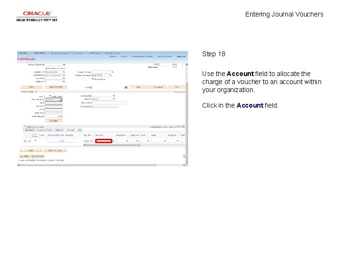Viewport: 341px width, 255px height.
Task: Switch to the GL Chart tab
Action: 29,130
